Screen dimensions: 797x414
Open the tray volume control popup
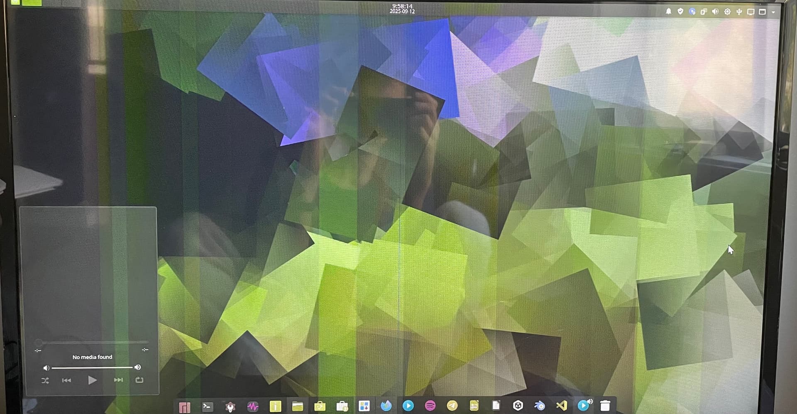(715, 12)
